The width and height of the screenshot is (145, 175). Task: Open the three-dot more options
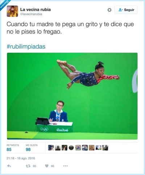point(65,166)
